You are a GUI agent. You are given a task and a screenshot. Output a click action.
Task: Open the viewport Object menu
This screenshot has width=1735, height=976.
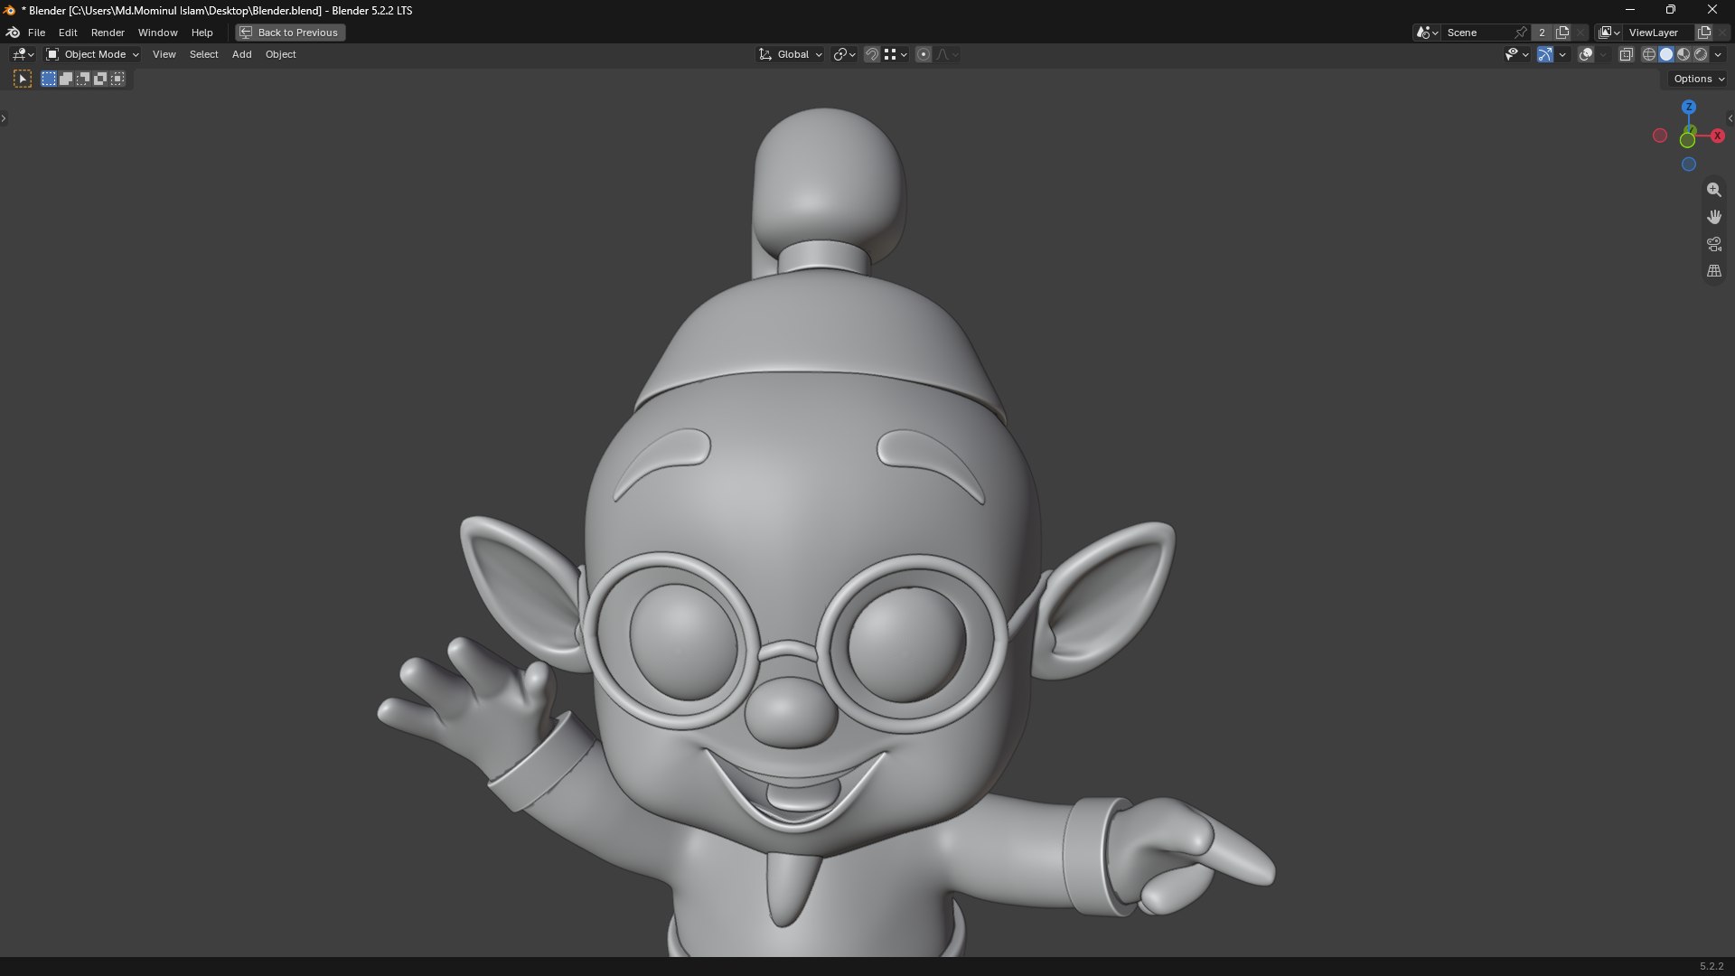[x=280, y=55]
